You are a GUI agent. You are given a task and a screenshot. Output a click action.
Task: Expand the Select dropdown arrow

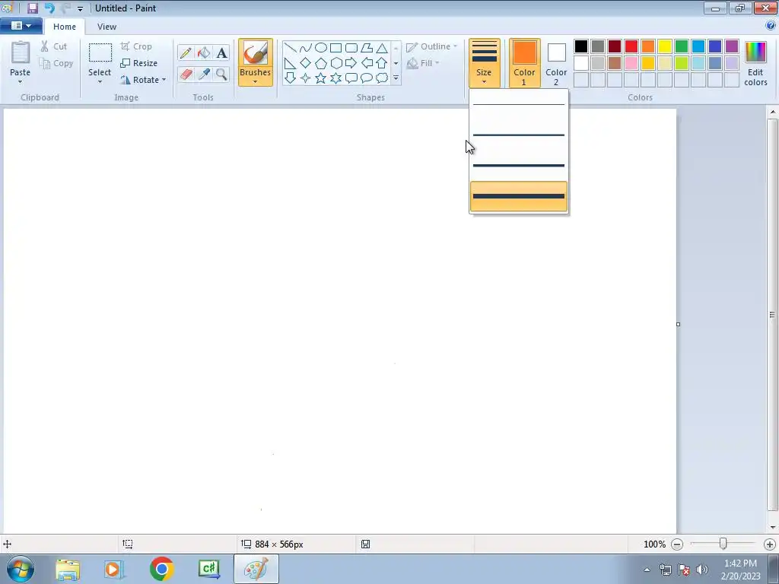(x=100, y=82)
